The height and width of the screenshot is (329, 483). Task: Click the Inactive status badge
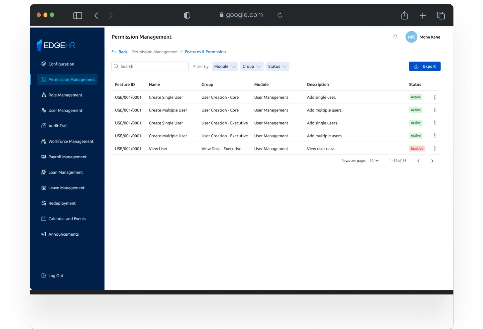coord(417,149)
